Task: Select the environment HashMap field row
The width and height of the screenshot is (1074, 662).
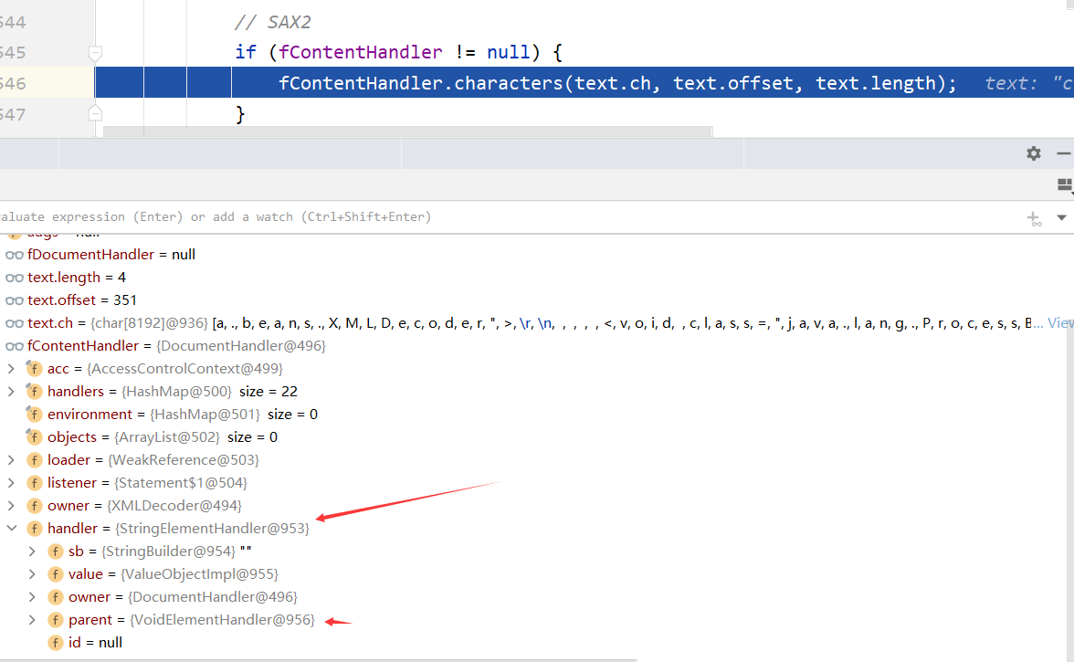Action: tap(183, 415)
